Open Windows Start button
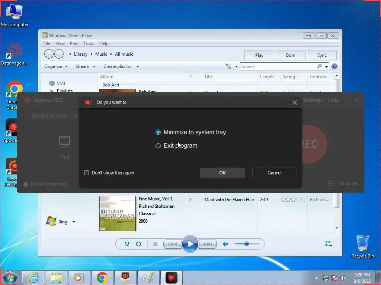This screenshot has height=285, width=381. 10,278
